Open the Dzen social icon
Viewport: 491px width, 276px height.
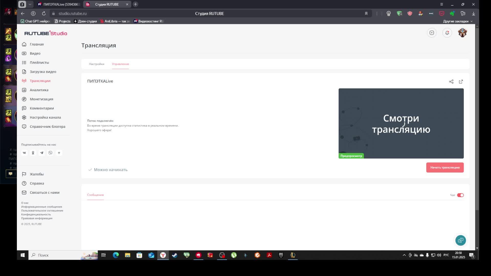(59, 153)
